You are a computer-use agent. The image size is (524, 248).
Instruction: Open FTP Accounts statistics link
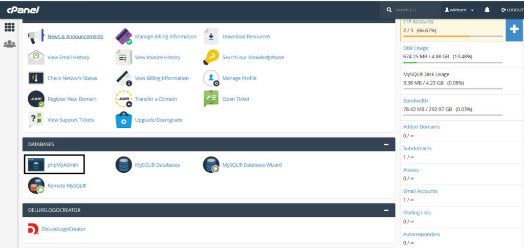(x=419, y=21)
